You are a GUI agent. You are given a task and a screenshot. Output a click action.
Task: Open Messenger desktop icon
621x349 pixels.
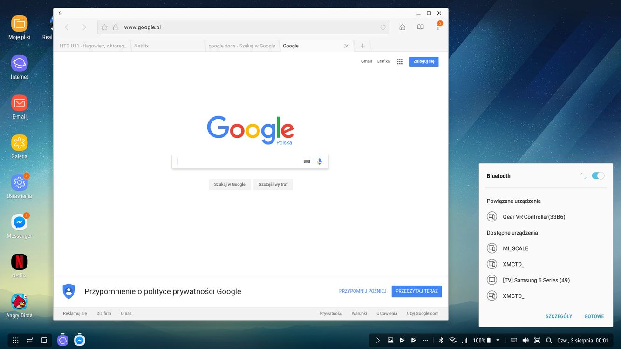(19, 222)
